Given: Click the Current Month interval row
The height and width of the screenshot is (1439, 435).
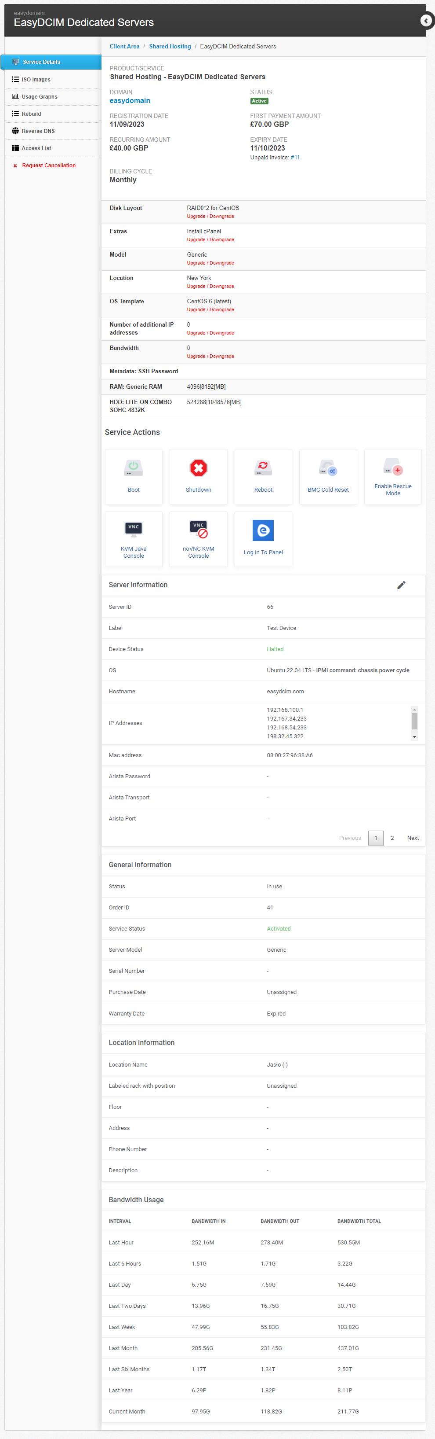Looking at the screenshot, I should pyautogui.click(x=263, y=1412).
